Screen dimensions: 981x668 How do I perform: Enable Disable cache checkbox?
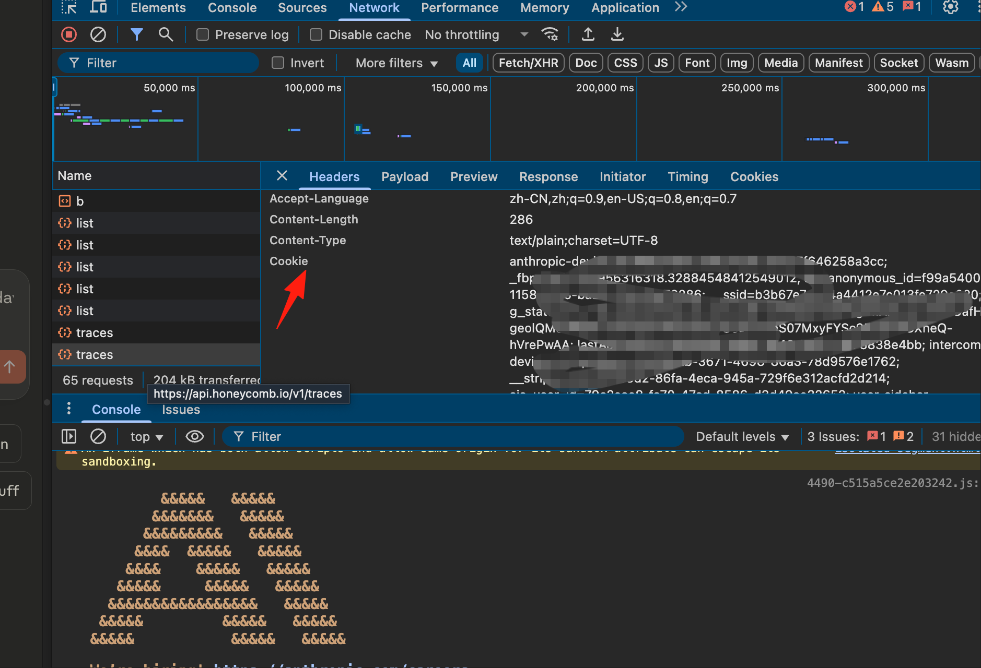316,34
